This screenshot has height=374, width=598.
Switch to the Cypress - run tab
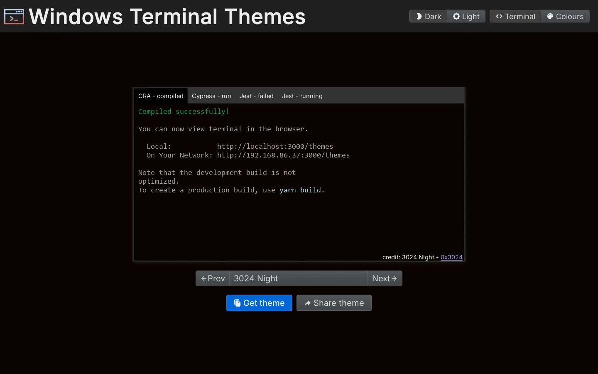click(x=211, y=96)
